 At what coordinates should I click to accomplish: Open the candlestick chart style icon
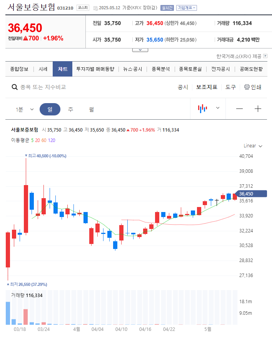pyautogui.click(x=202, y=109)
